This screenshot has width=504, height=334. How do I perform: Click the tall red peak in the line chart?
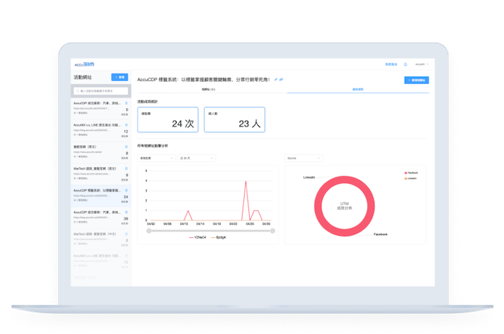[x=246, y=181]
